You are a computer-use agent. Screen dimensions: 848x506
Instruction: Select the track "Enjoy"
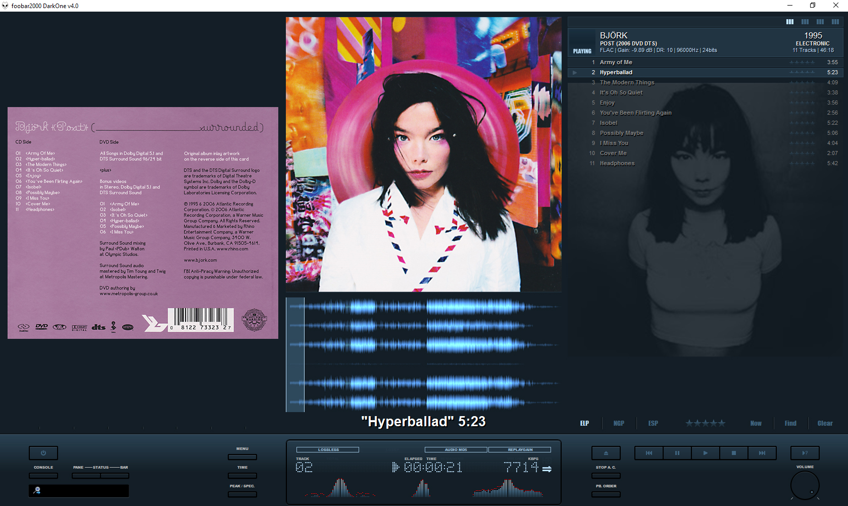click(705, 103)
